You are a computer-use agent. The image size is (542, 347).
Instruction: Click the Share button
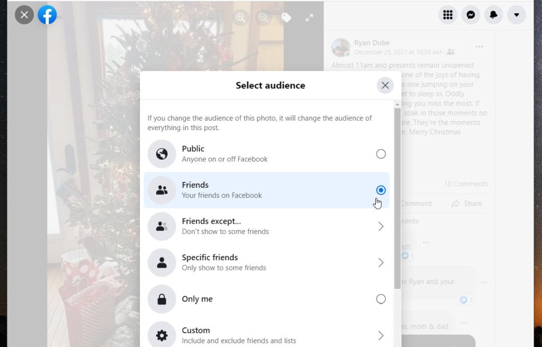coord(467,204)
